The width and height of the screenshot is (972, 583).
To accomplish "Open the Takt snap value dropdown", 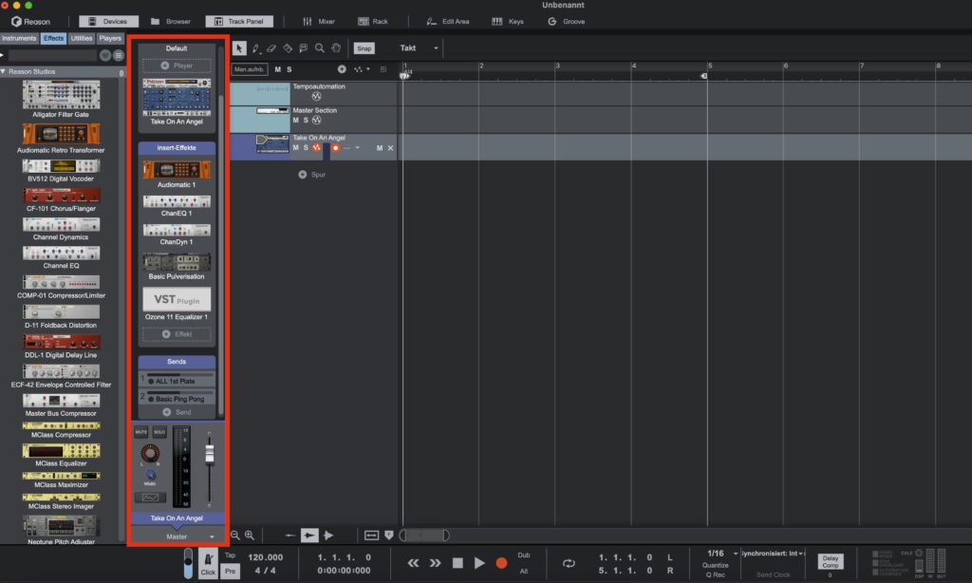I will (436, 47).
